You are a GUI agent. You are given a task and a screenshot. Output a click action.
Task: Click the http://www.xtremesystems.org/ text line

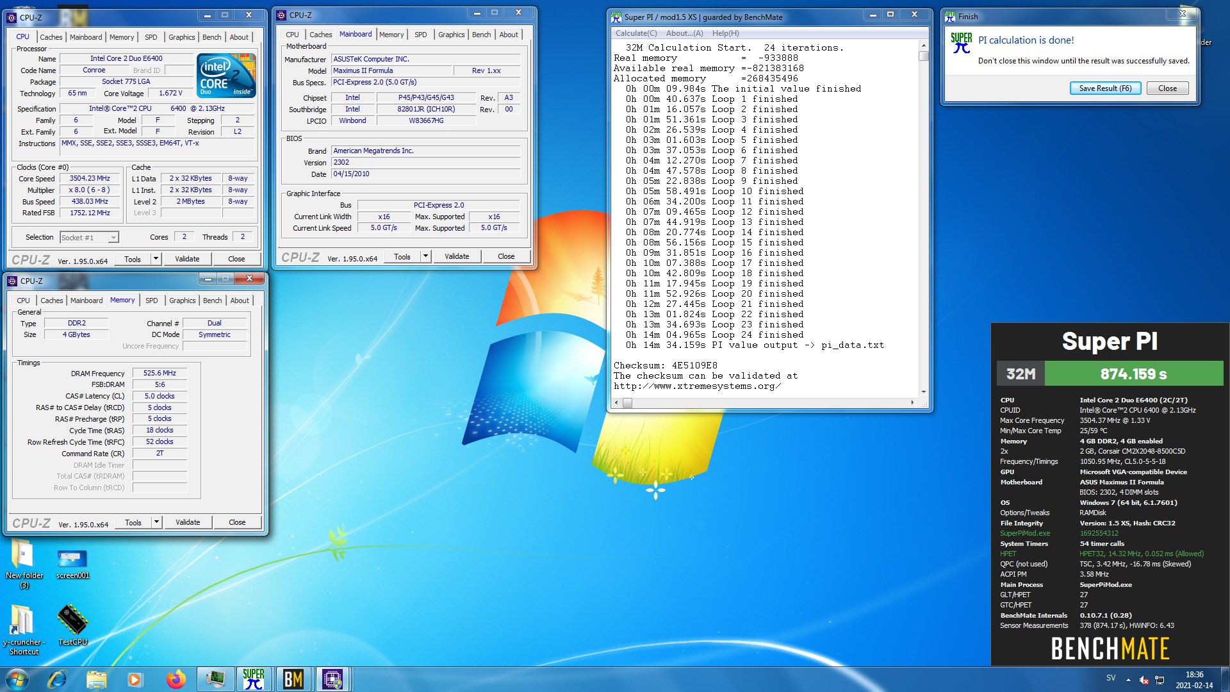[697, 386]
